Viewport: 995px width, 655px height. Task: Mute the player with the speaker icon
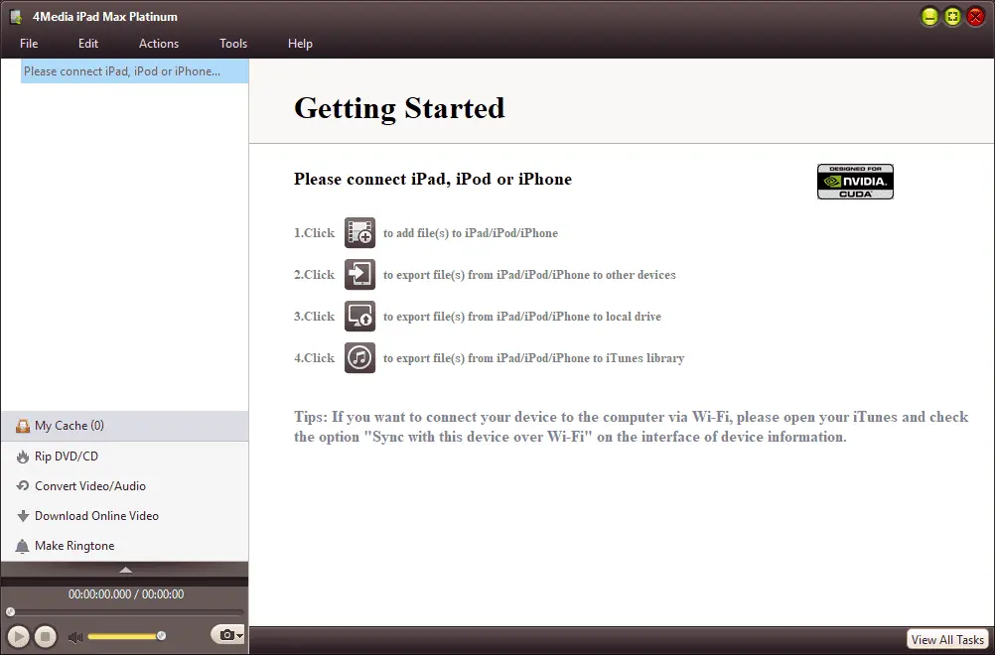pyautogui.click(x=74, y=636)
